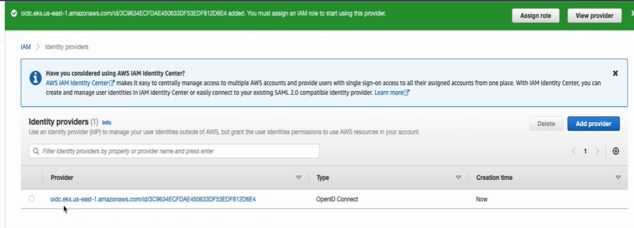Click the View provider button
The width and height of the screenshot is (634, 228).
tap(594, 16)
